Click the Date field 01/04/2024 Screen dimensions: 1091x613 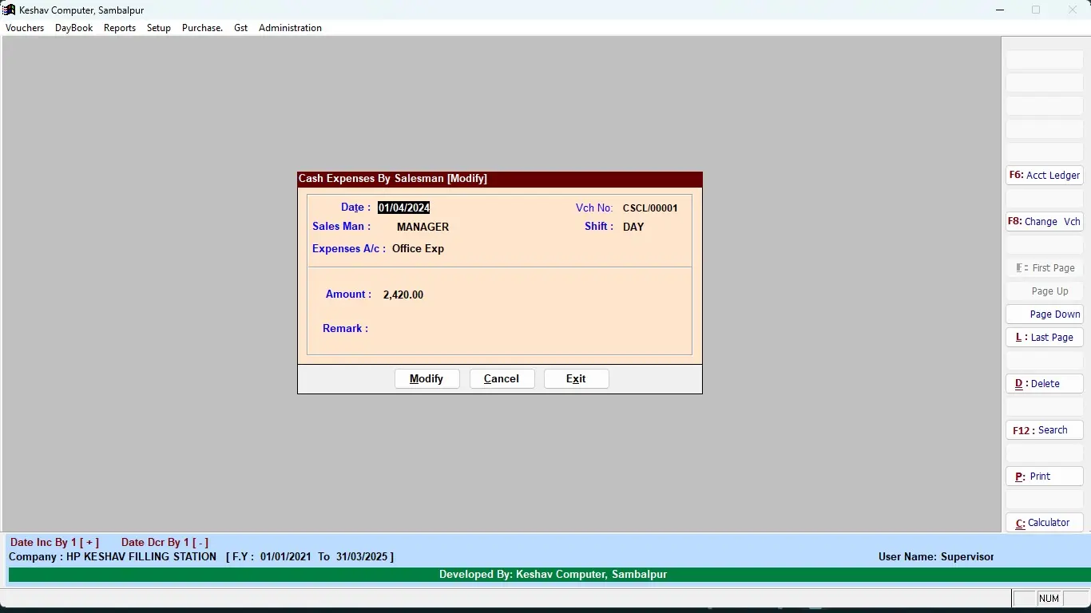coord(404,208)
